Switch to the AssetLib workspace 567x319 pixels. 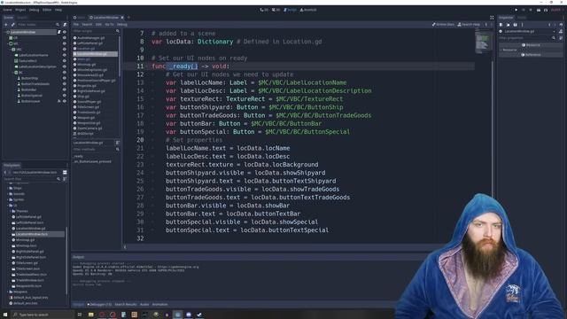tap(308, 10)
